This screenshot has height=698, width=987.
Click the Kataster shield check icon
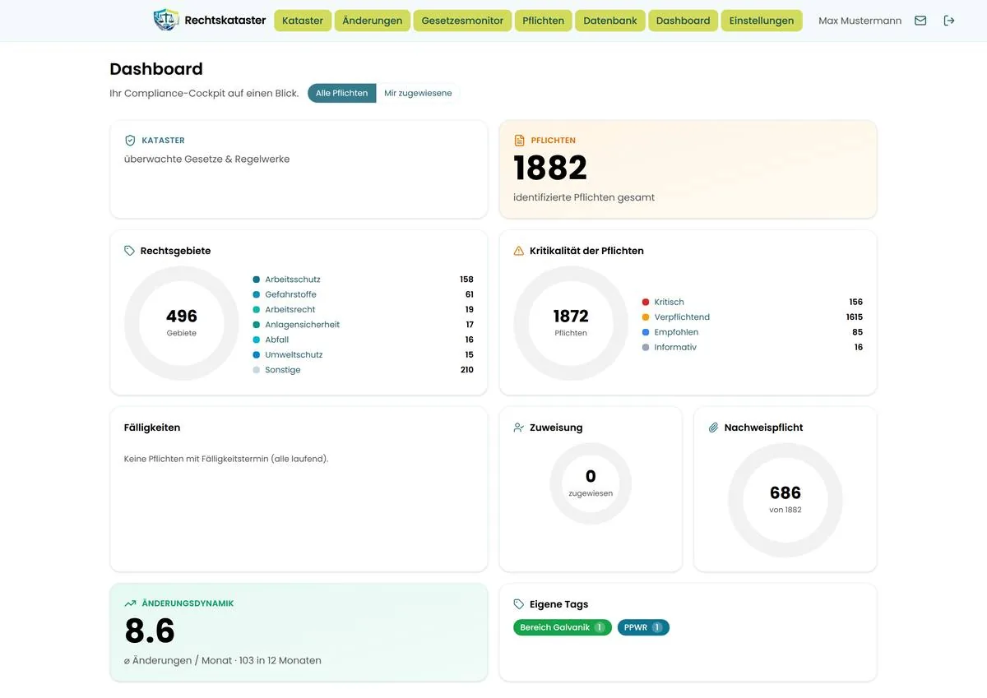(x=130, y=141)
